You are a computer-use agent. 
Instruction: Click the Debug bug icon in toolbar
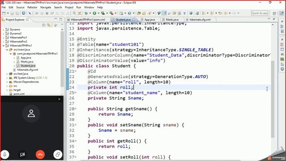[86, 13]
